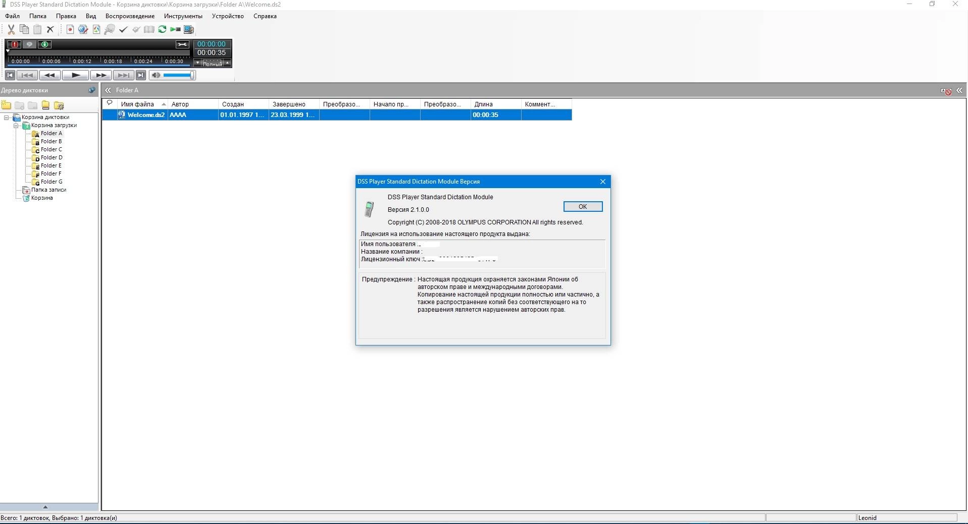Click the convert file icon with colored arrows
The width and height of the screenshot is (968, 524).
(96, 29)
